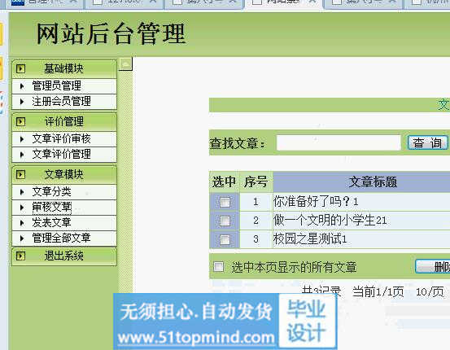Click arrow bullet next to 文章评价审核
Screen dimensions: 450x350
22,139
